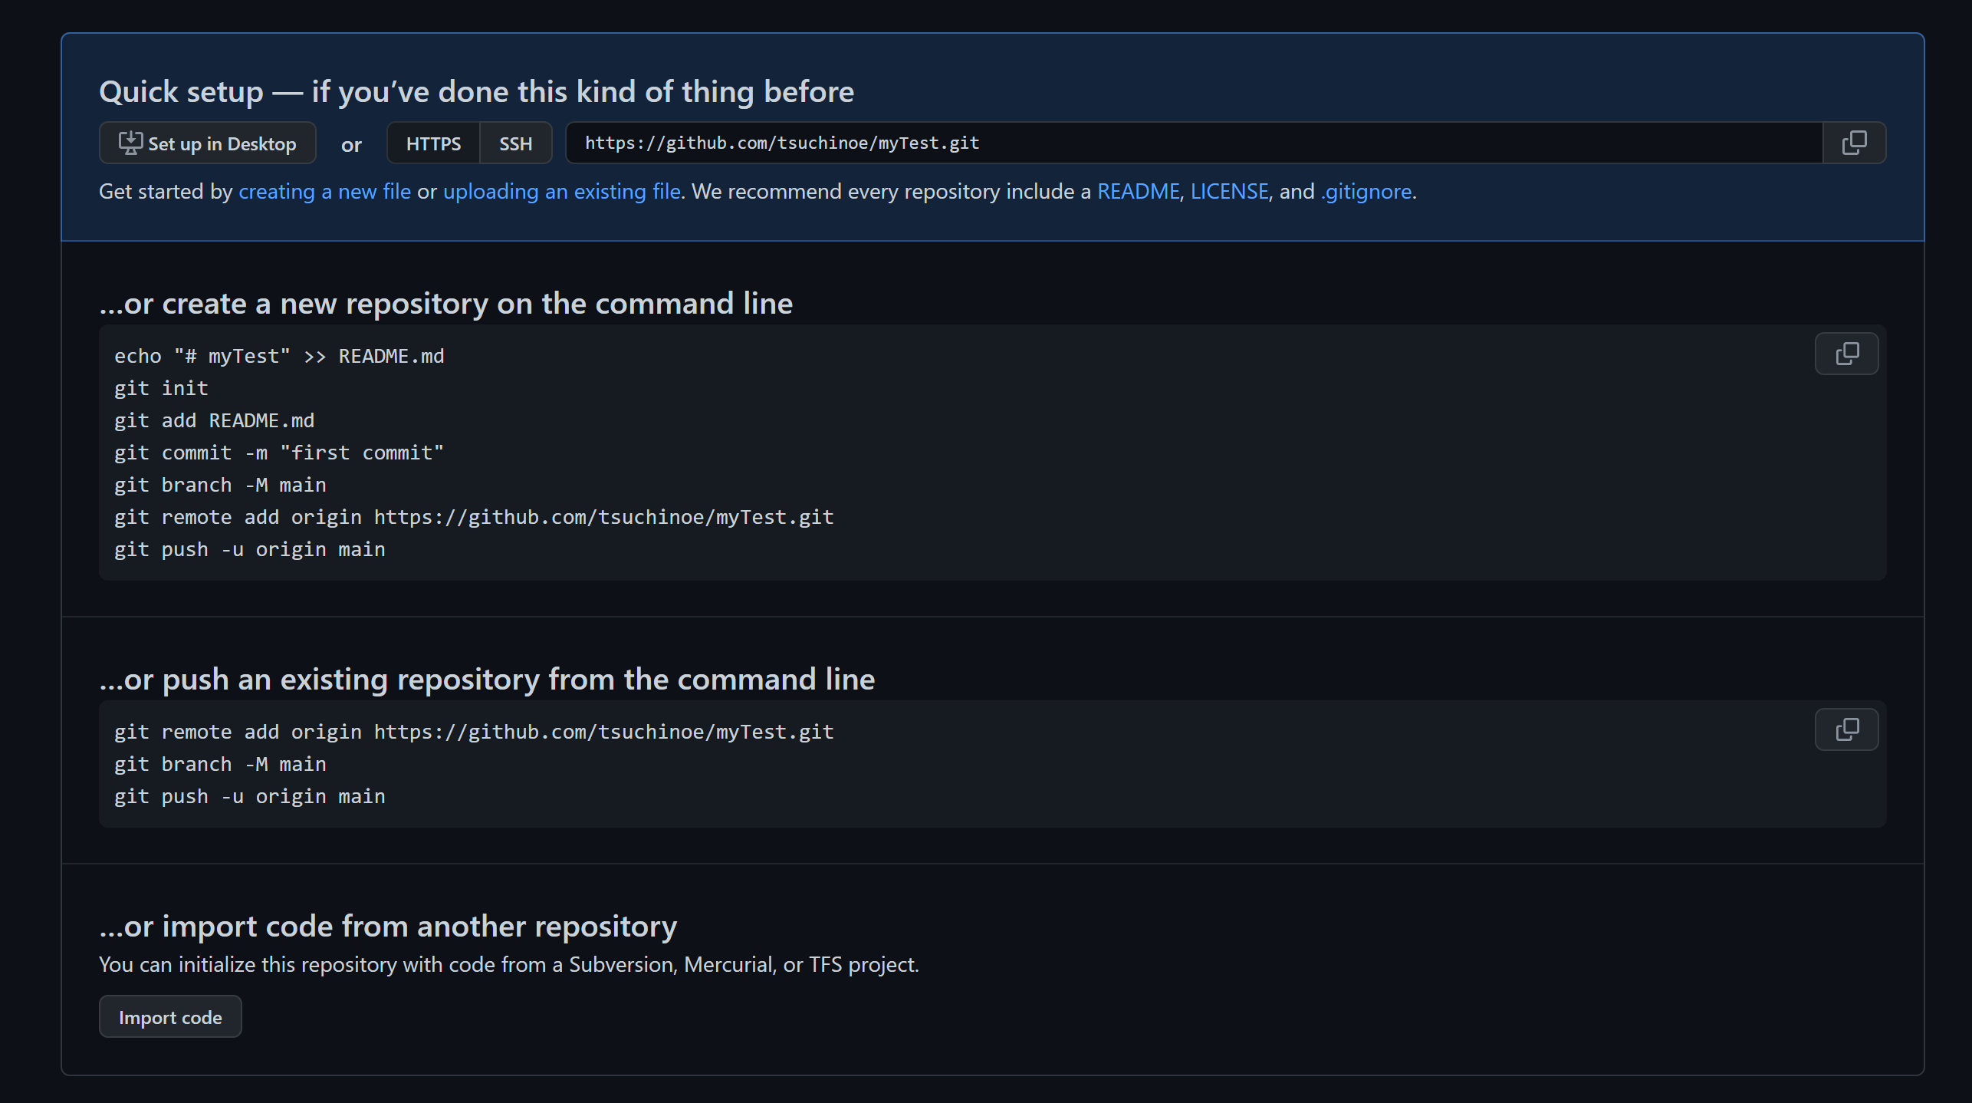Select the HTTPS tab

[433, 142]
